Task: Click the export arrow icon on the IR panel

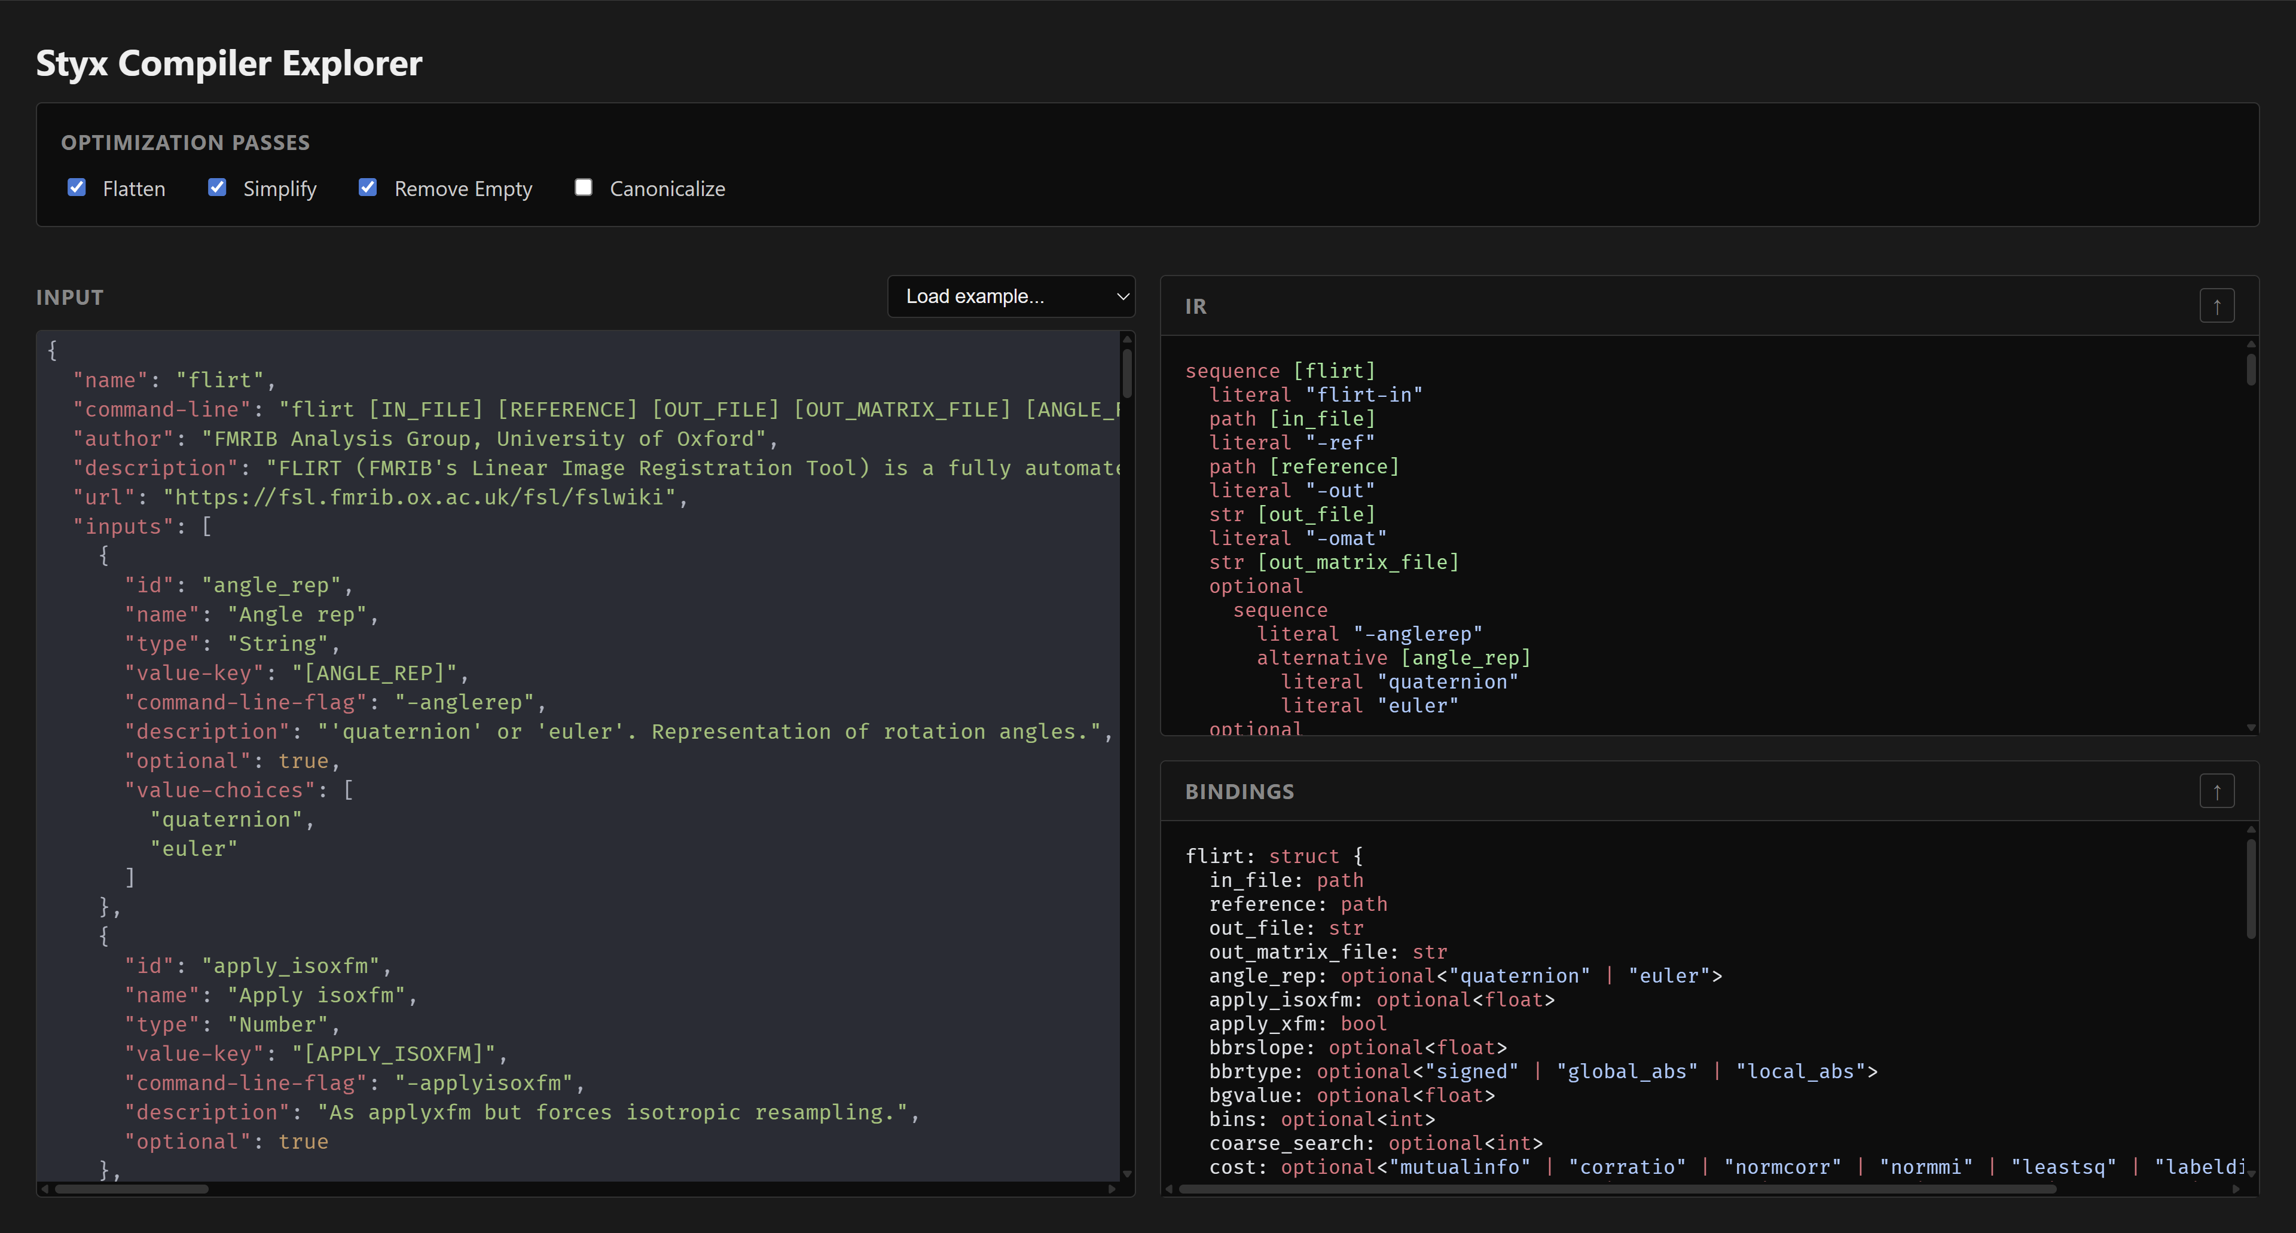Action: pyautogui.click(x=2216, y=305)
